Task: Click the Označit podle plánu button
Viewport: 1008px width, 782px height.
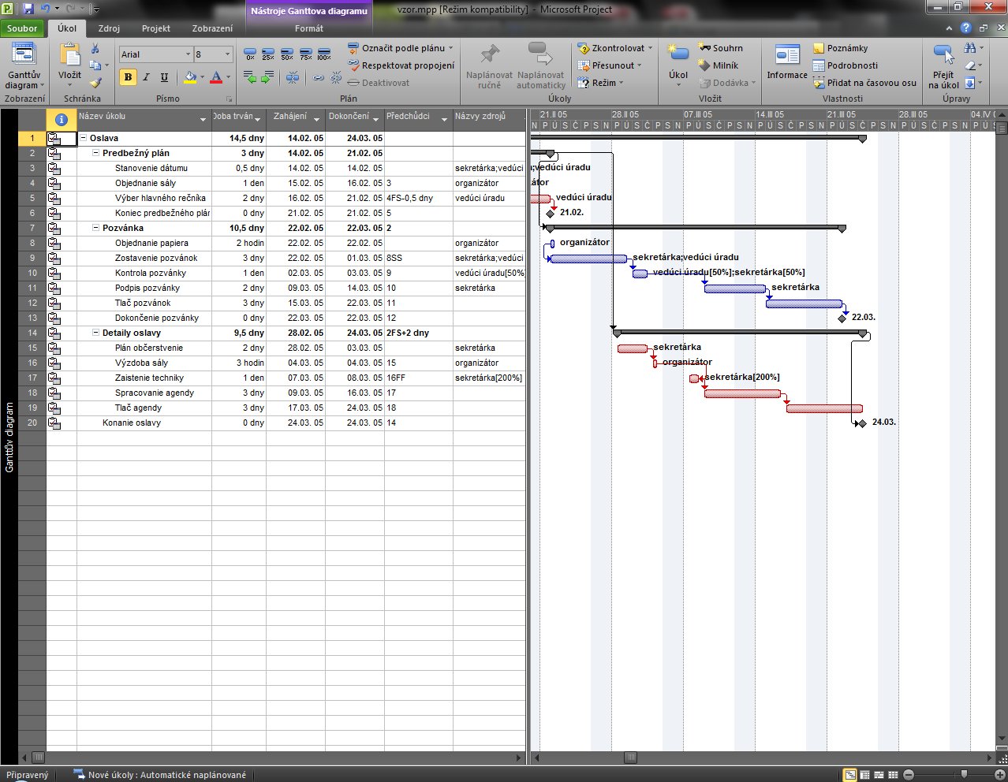Action: pos(401,48)
